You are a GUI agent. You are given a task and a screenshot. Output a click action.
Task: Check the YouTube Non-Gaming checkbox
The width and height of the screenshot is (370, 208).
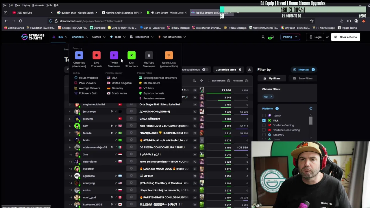pos(264,130)
